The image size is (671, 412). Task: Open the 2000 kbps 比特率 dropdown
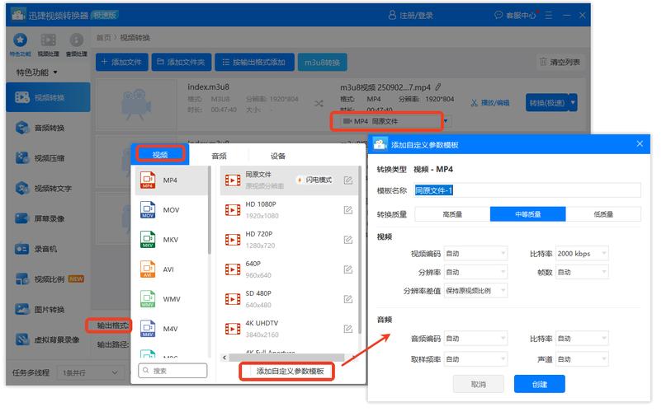point(581,254)
